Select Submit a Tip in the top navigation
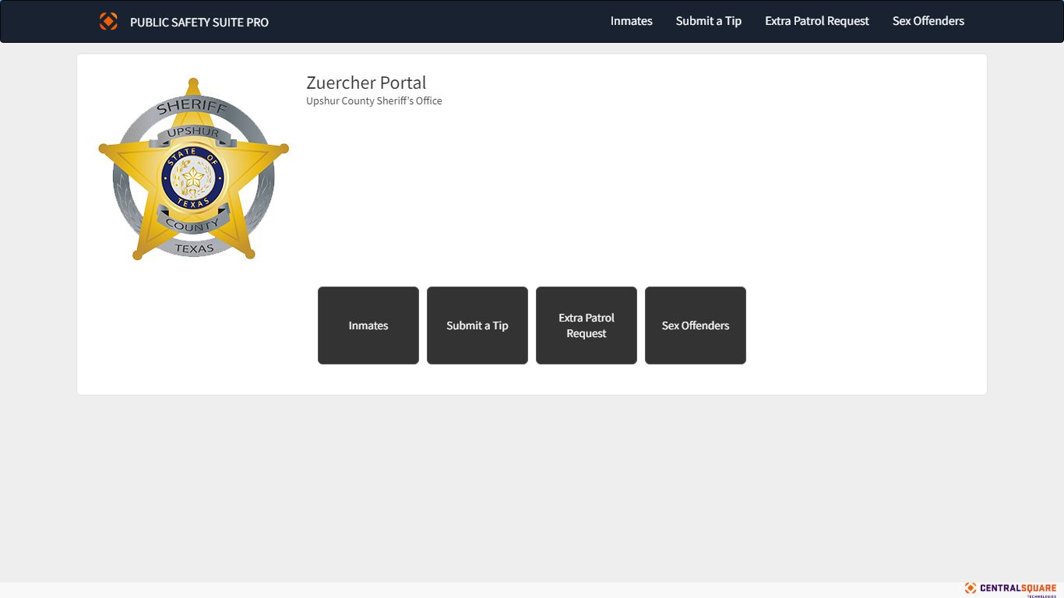This screenshot has width=1064, height=598. 709,21
